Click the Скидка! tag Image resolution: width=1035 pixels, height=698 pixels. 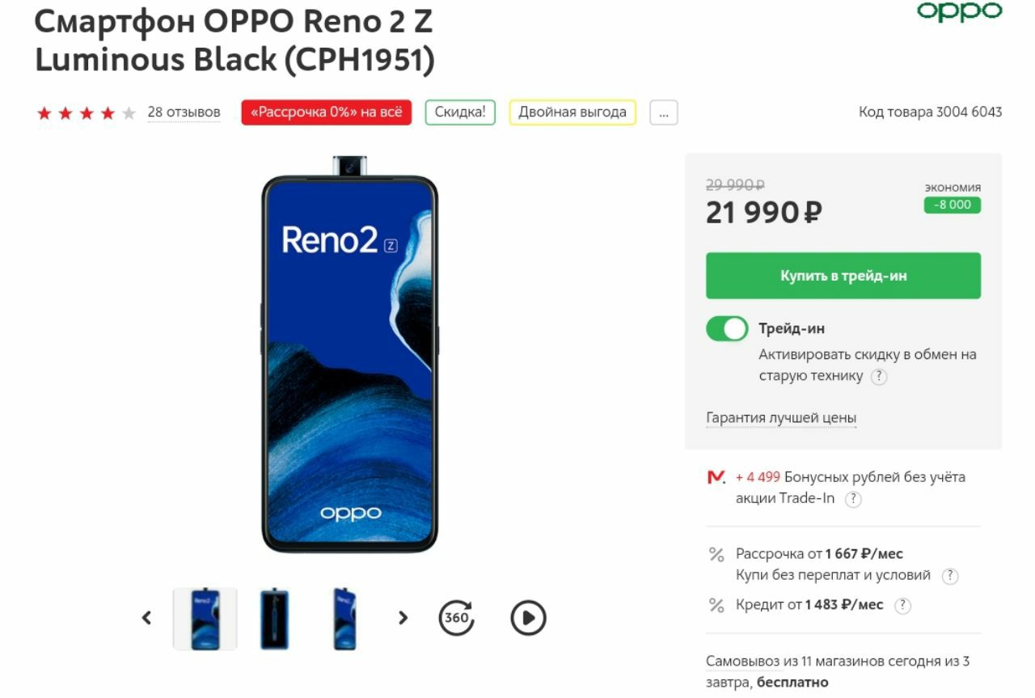click(460, 112)
